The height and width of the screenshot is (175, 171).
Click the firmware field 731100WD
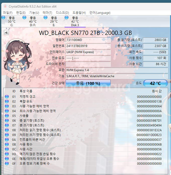[88, 40]
